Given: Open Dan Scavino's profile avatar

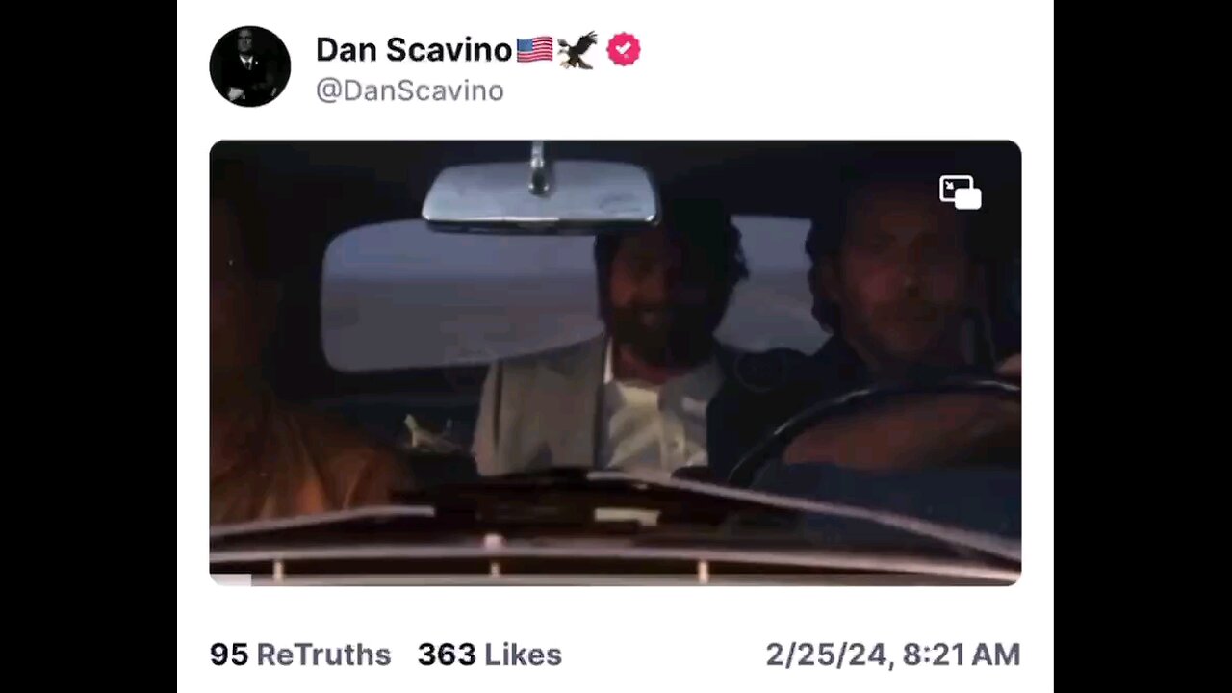Looking at the screenshot, I should (249, 66).
